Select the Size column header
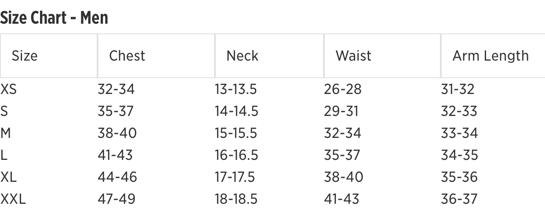This screenshot has width=545, height=224. pyautogui.click(x=25, y=56)
